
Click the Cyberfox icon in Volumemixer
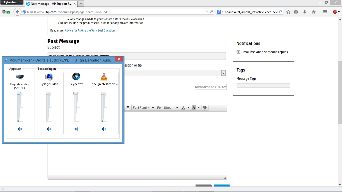[76, 76]
